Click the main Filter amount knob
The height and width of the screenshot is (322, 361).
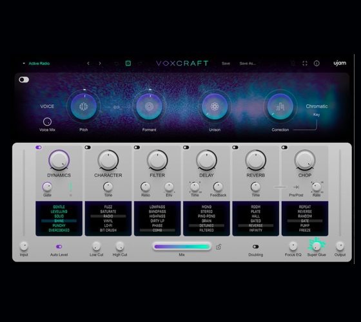[x=157, y=160]
